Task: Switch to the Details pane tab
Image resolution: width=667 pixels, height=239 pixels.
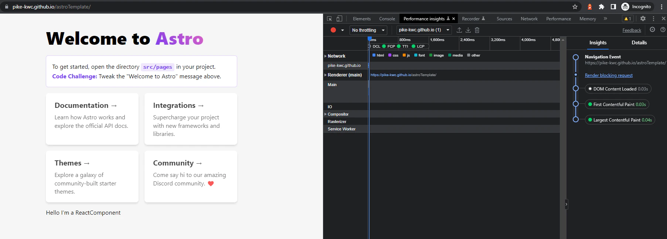Action: [639, 43]
